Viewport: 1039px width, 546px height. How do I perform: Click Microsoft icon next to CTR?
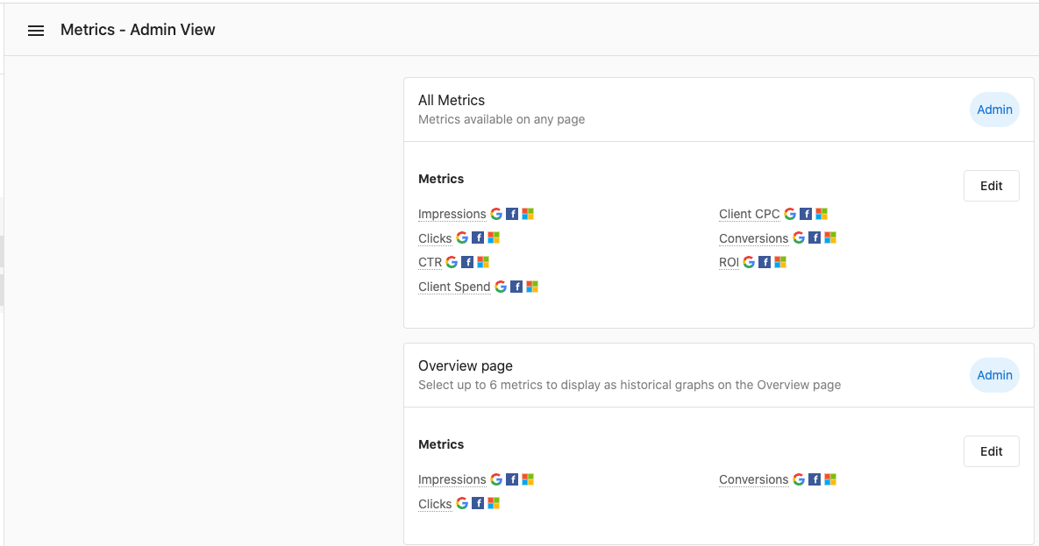483,262
